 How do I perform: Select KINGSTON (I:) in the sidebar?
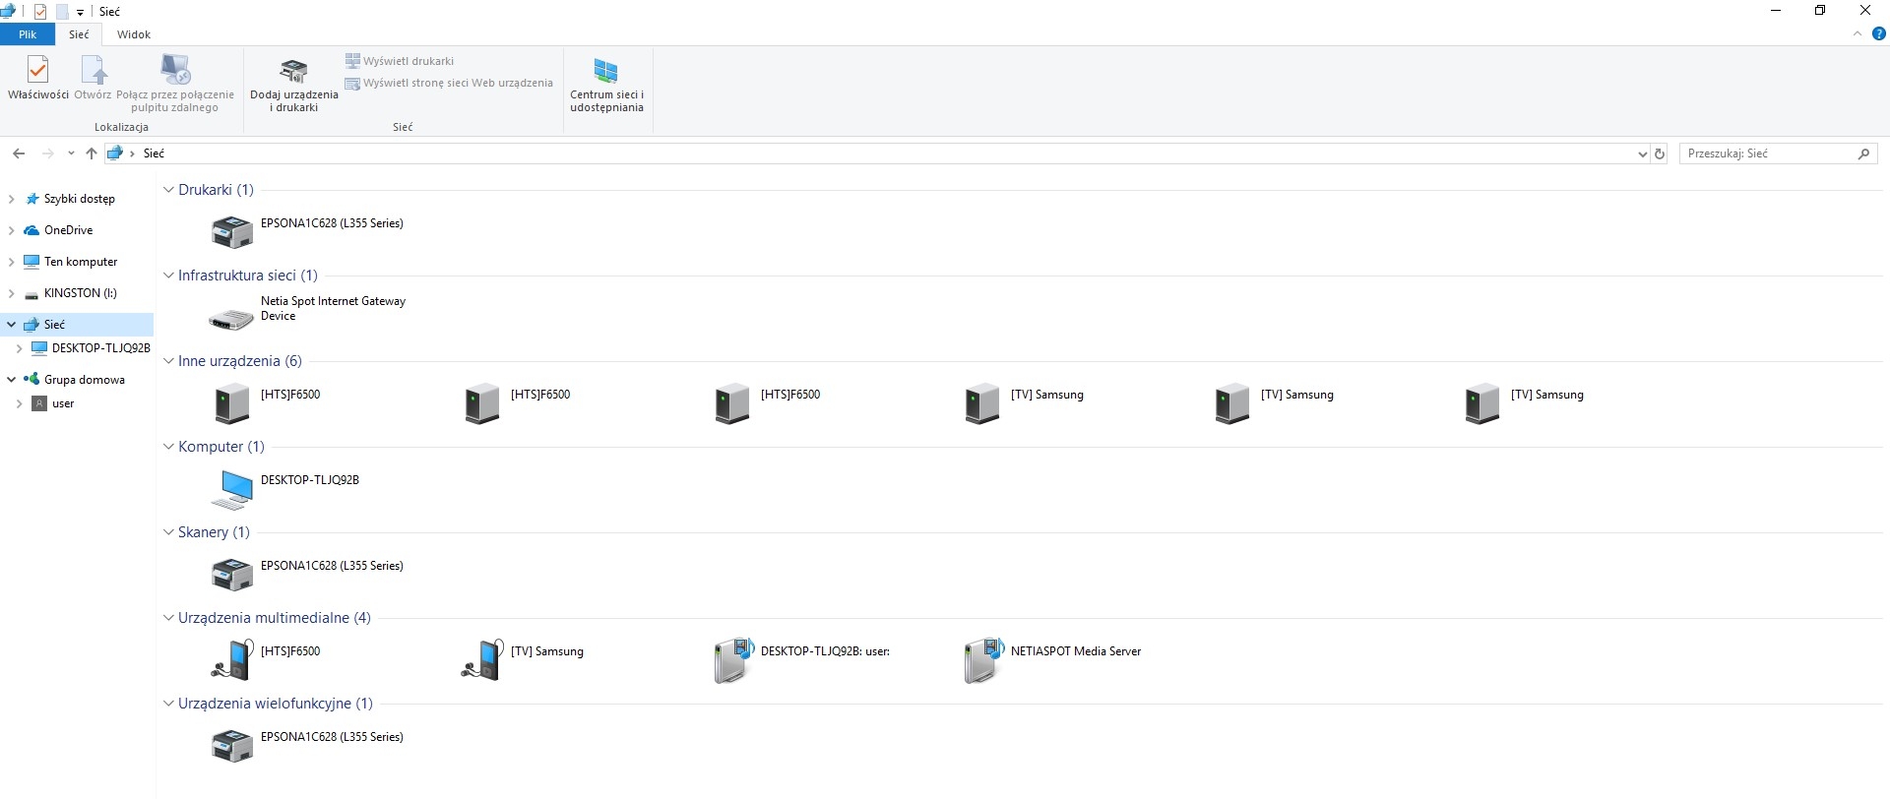(81, 293)
